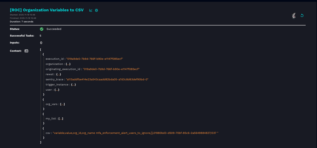The image size is (317, 148).
Task: Click the user avatar image
Action: (x=294, y=16)
